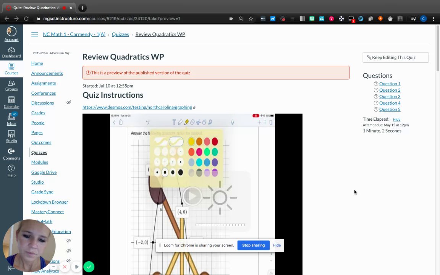Jump to Question 1
The height and width of the screenshot is (275, 440).
390,84
